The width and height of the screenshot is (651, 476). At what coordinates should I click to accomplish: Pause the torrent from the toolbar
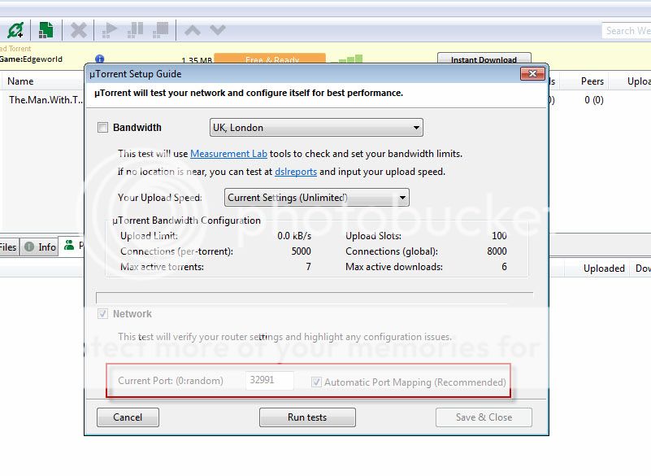coord(136,30)
